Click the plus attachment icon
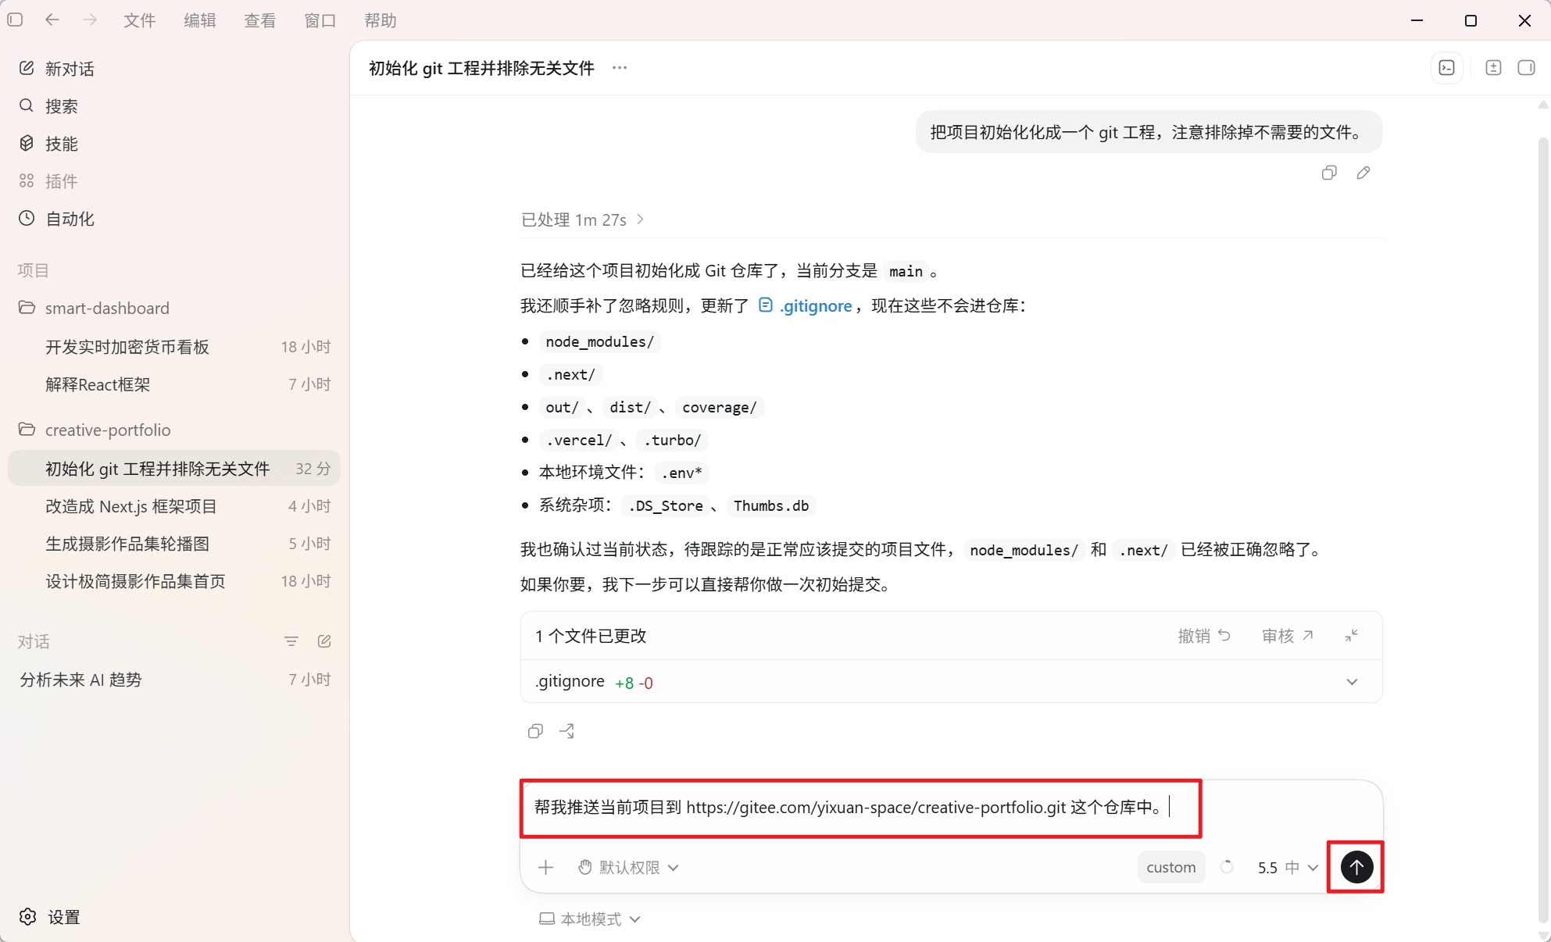The width and height of the screenshot is (1551, 942). point(545,867)
